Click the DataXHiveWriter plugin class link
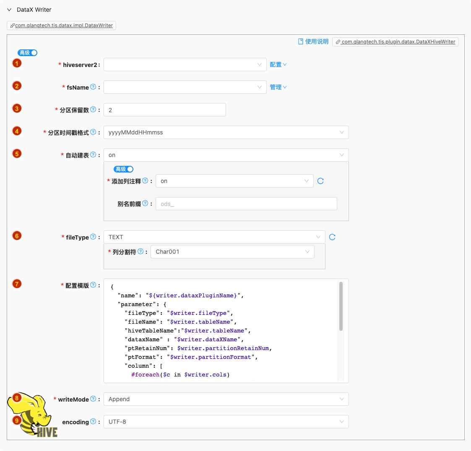This screenshot has width=471, height=451. tap(396, 42)
